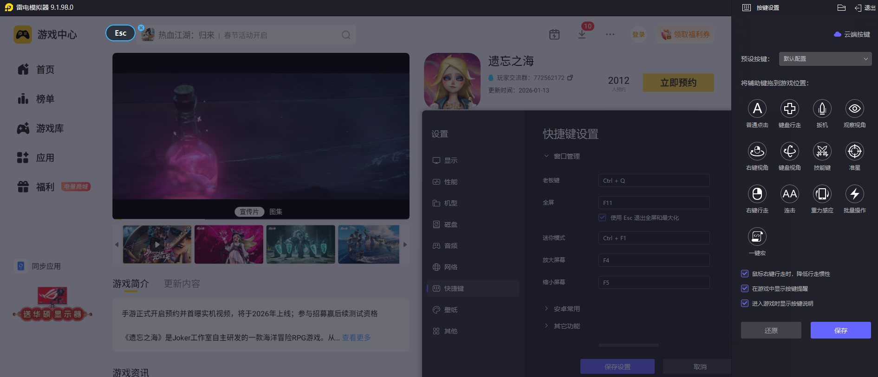Select the 批量操作 lightning icon

[854, 194]
